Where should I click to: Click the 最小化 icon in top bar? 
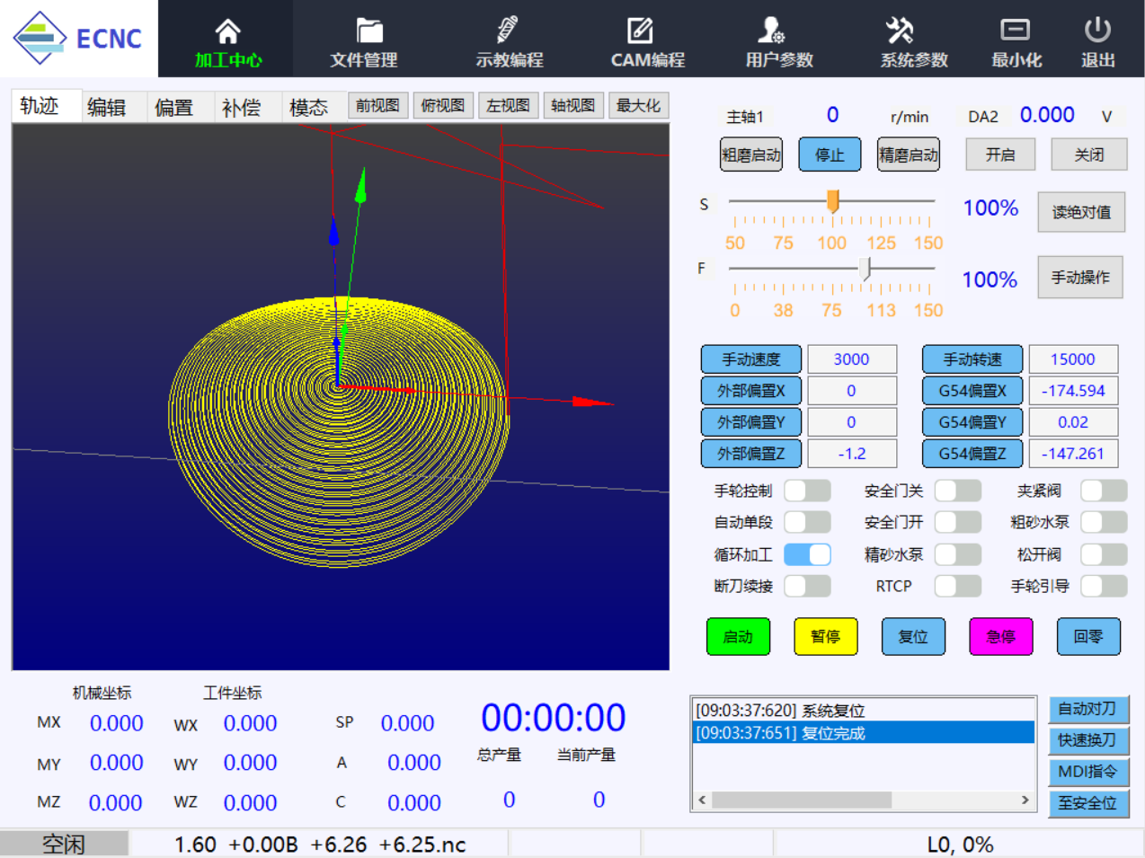tap(1015, 31)
